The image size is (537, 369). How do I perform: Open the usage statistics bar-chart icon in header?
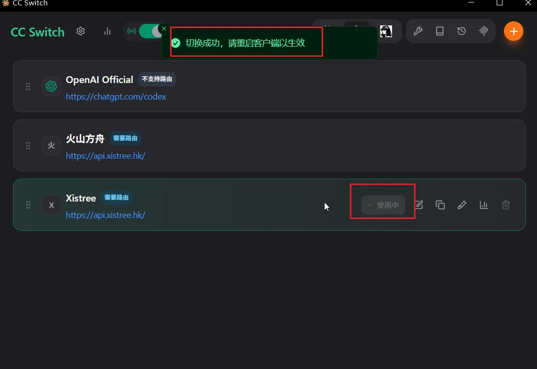tap(107, 32)
